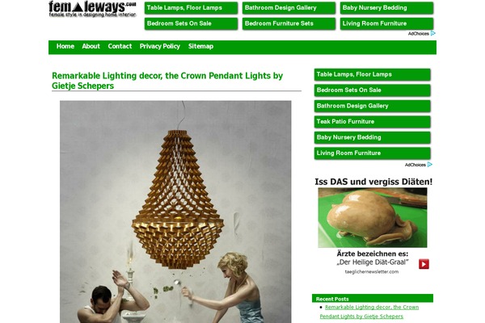Open the Privacy Policy page
485x323 pixels.
point(159,46)
